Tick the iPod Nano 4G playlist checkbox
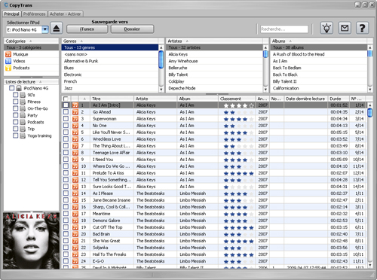 [11, 88]
